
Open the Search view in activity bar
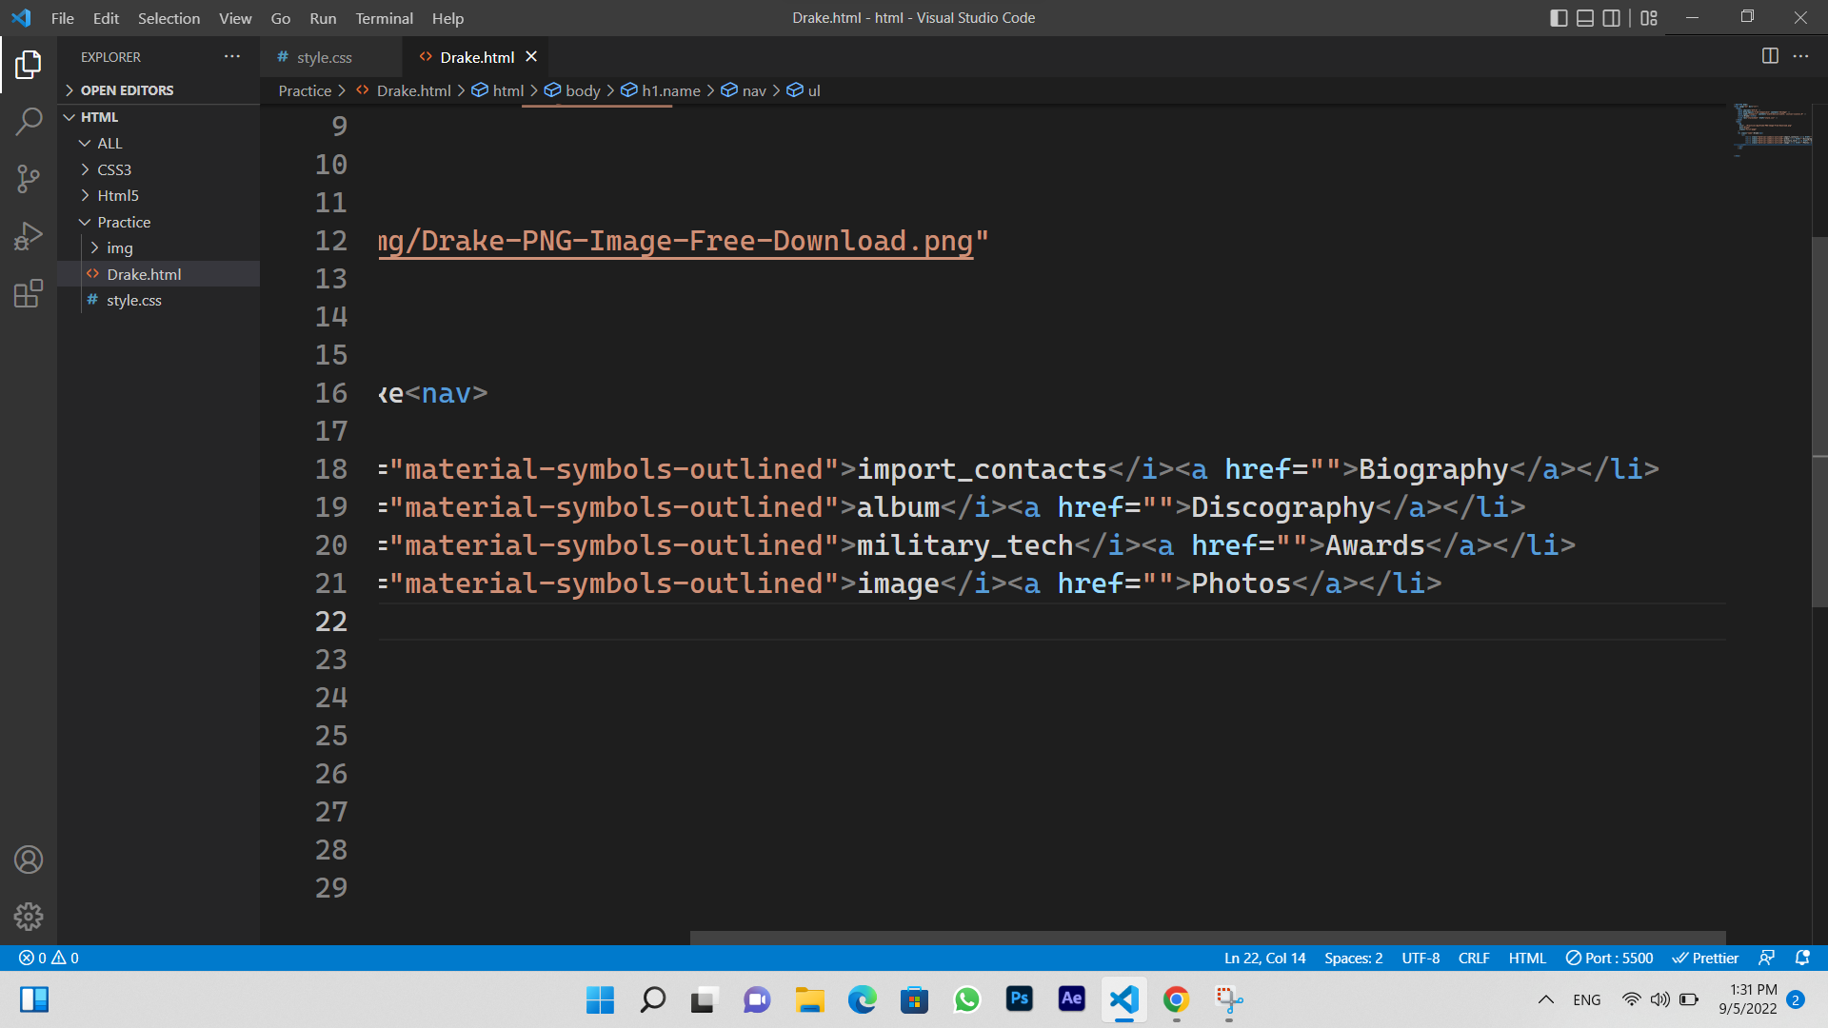tap(29, 121)
